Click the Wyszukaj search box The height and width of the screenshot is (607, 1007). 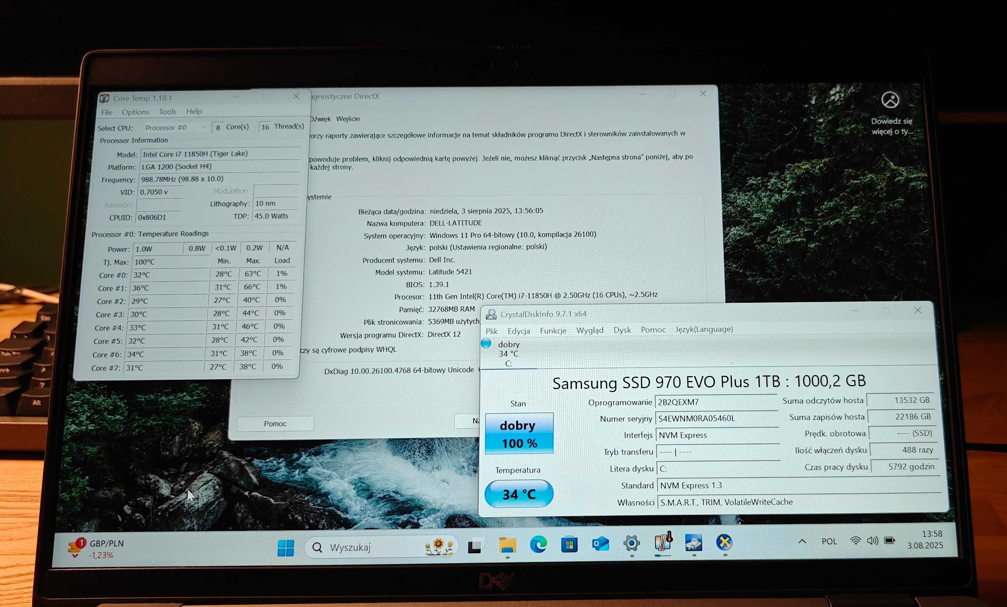pos(382,547)
